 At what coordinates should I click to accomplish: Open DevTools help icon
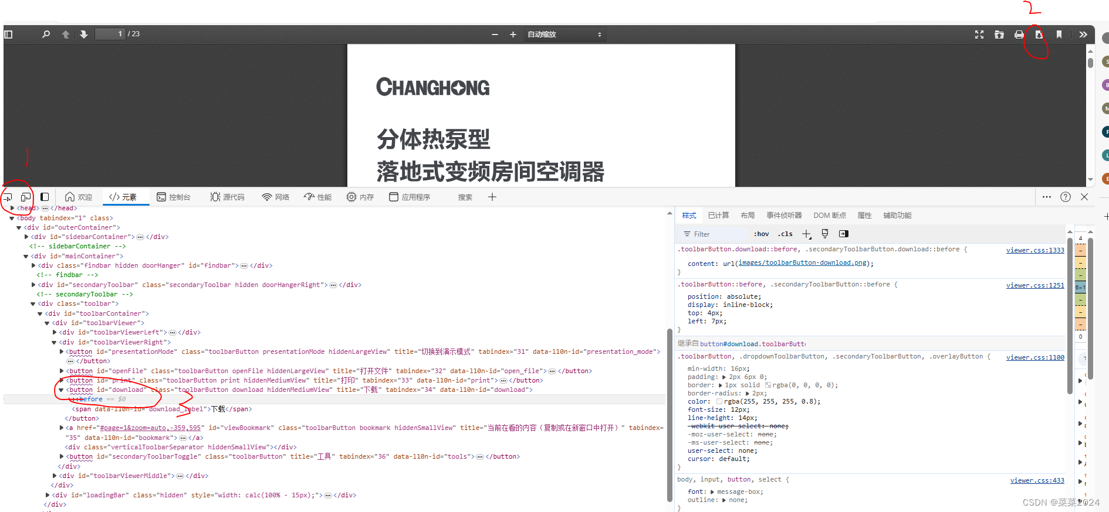pyautogui.click(x=1066, y=197)
